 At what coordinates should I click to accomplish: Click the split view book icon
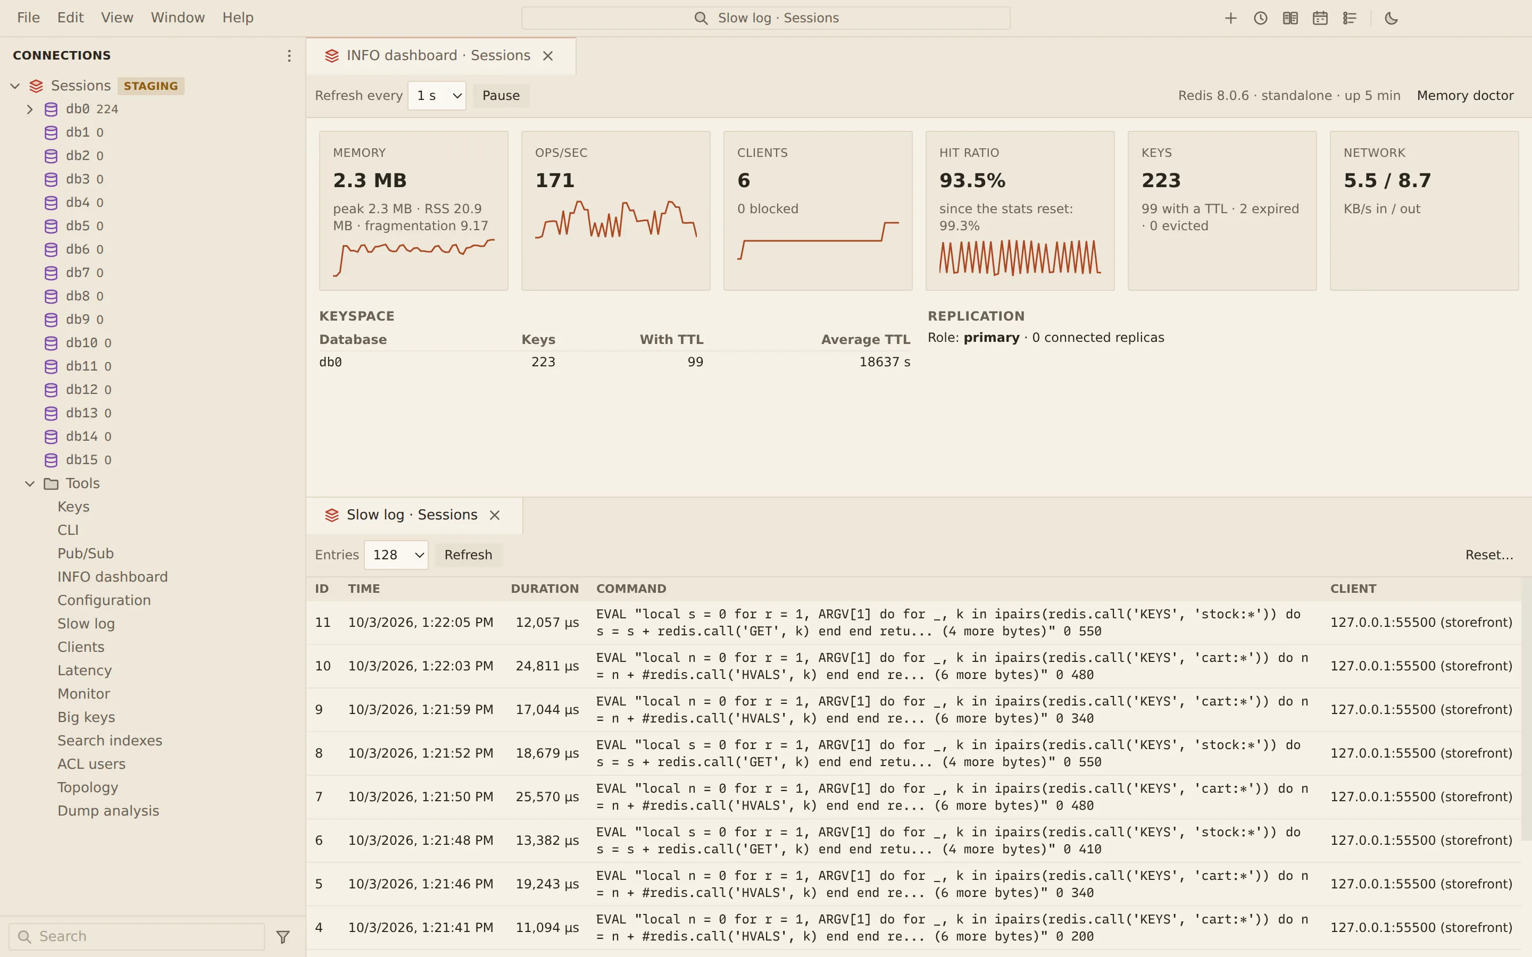1290,19
